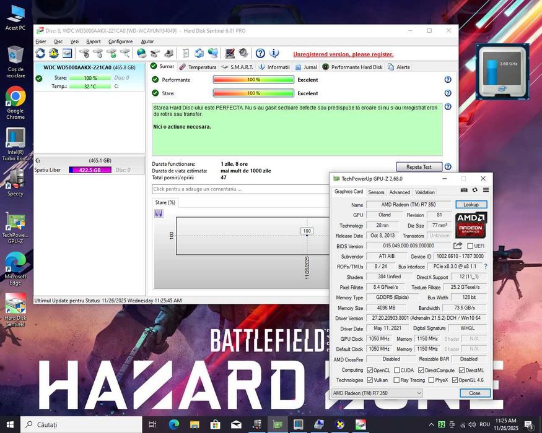The width and height of the screenshot is (542, 433).
Task: Click the floppy save icon above Stare chart
Action: pyautogui.click(x=159, y=213)
